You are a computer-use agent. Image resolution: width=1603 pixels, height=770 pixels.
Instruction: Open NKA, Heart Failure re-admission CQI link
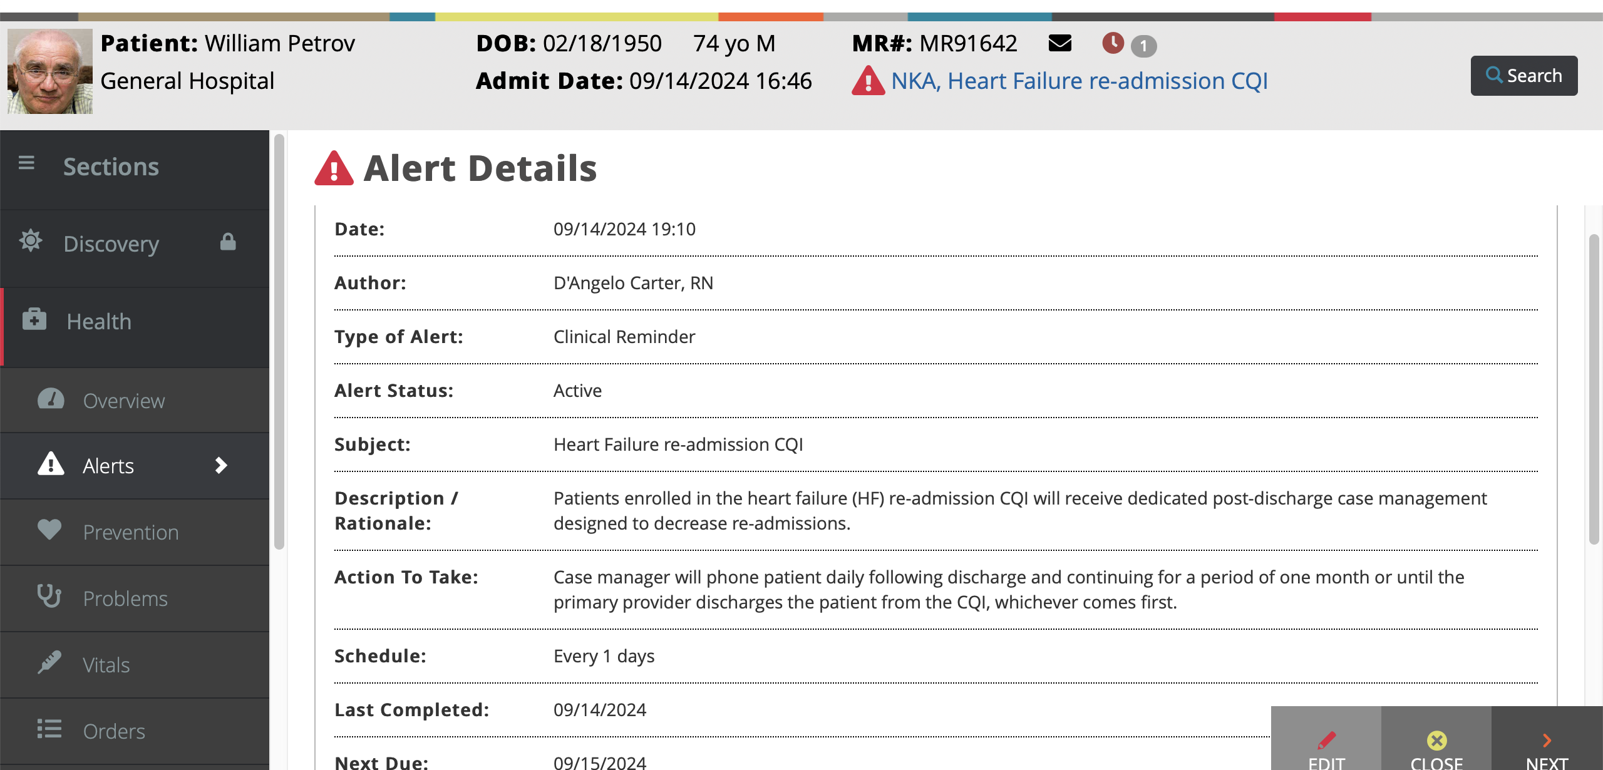(x=1079, y=81)
